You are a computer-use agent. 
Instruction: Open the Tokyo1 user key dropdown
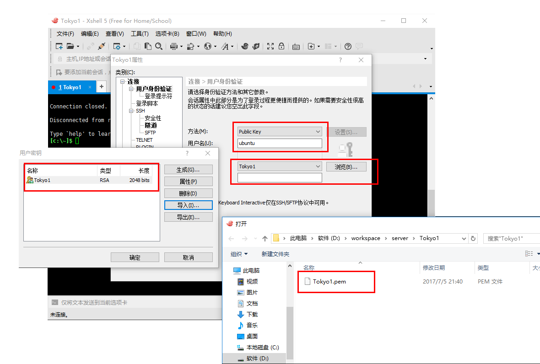tap(280, 166)
